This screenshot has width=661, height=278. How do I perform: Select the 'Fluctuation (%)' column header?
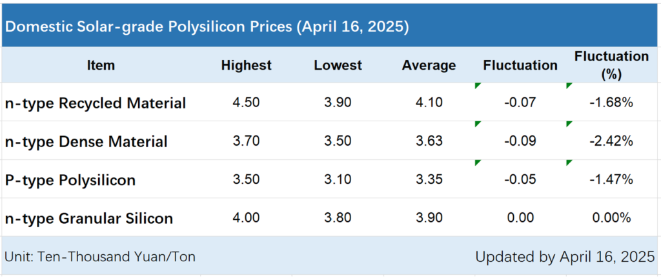[x=611, y=65]
